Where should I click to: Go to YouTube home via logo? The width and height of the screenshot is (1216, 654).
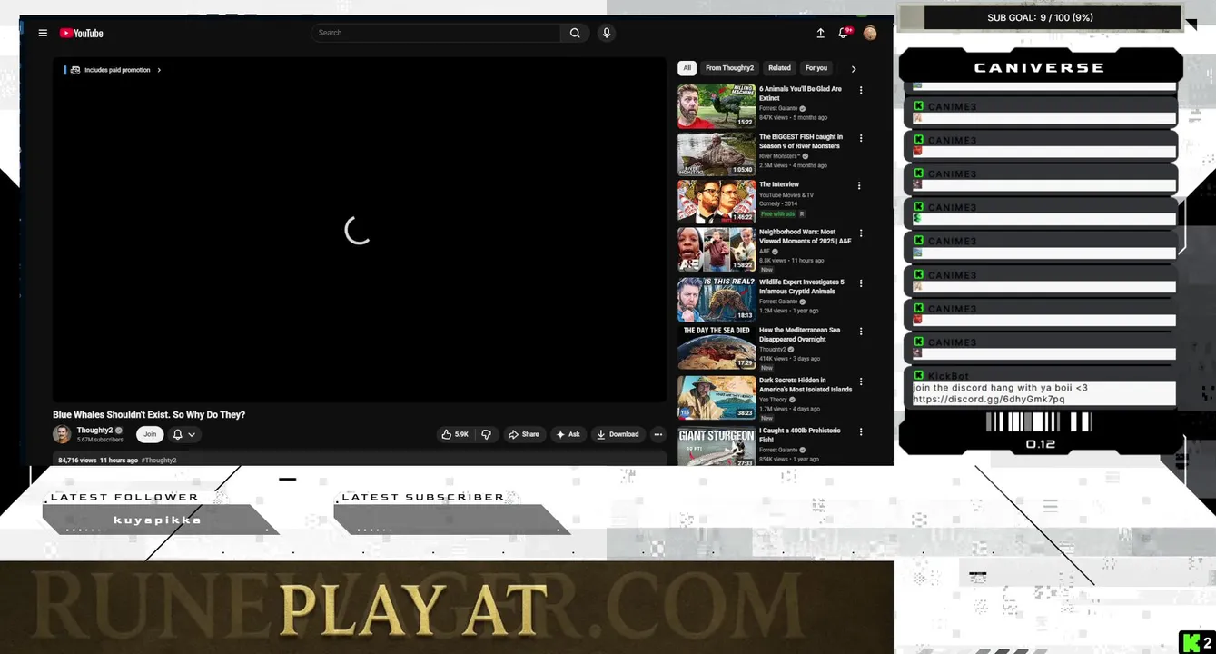[82, 33]
